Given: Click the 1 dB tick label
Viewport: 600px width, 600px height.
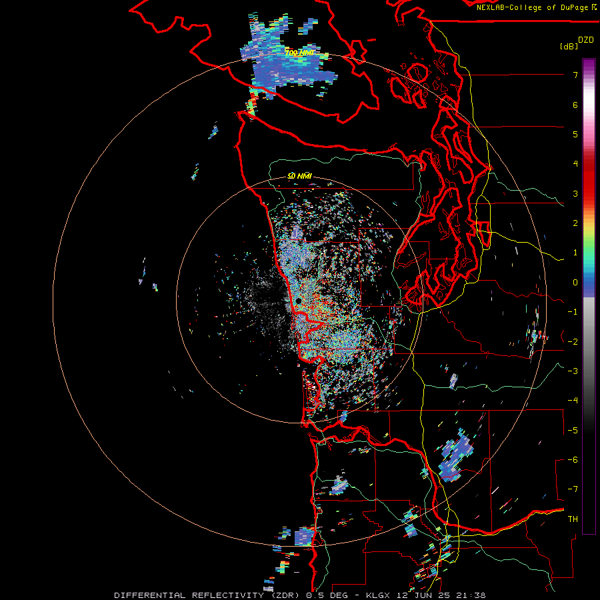Looking at the screenshot, I should pyautogui.click(x=575, y=253).
